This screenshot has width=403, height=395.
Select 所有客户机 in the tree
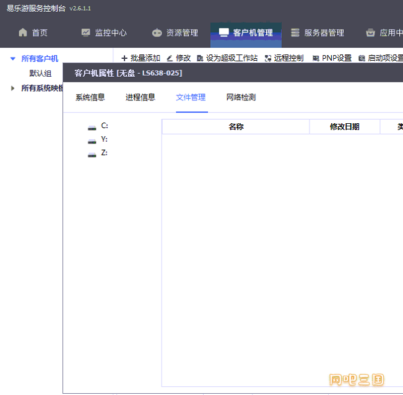click(40, 59)
